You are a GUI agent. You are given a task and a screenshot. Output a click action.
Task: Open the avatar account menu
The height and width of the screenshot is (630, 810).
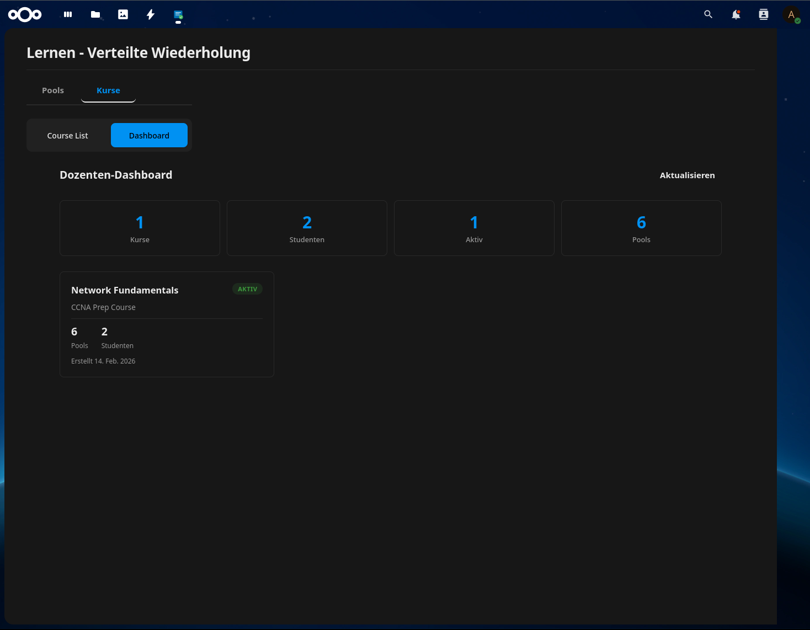(x=791, y=14)
